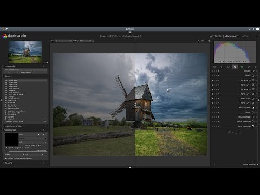
Task: Open the view filter dropdown
Action: click(x=63, y=41)
